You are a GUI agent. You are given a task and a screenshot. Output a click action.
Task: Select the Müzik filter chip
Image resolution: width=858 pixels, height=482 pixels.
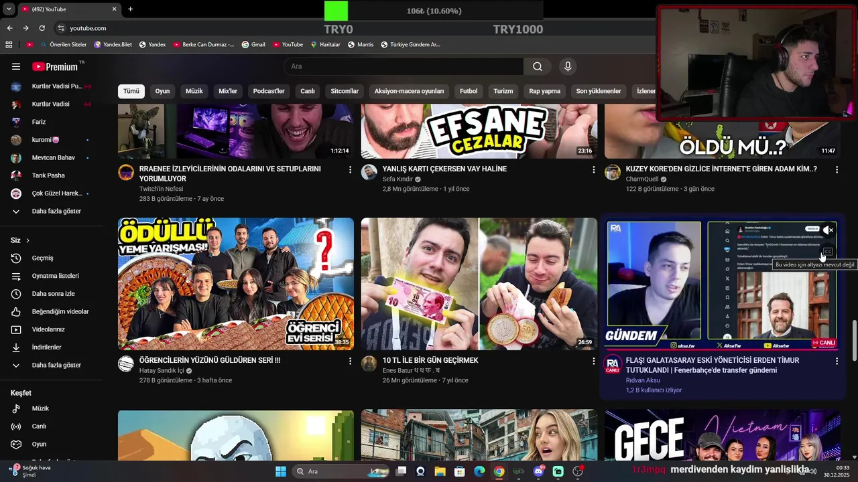pyautogui.click(x=194, y=91)
